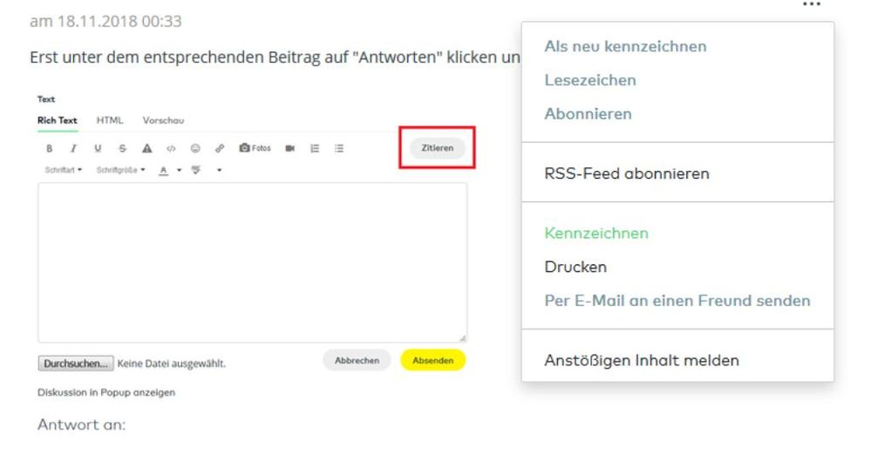871x449 pixels.
Task: Click the spell check icon in the toolbar
Action: [x=196, y=170]
